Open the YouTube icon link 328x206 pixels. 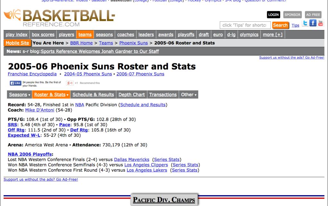(320, 23)
